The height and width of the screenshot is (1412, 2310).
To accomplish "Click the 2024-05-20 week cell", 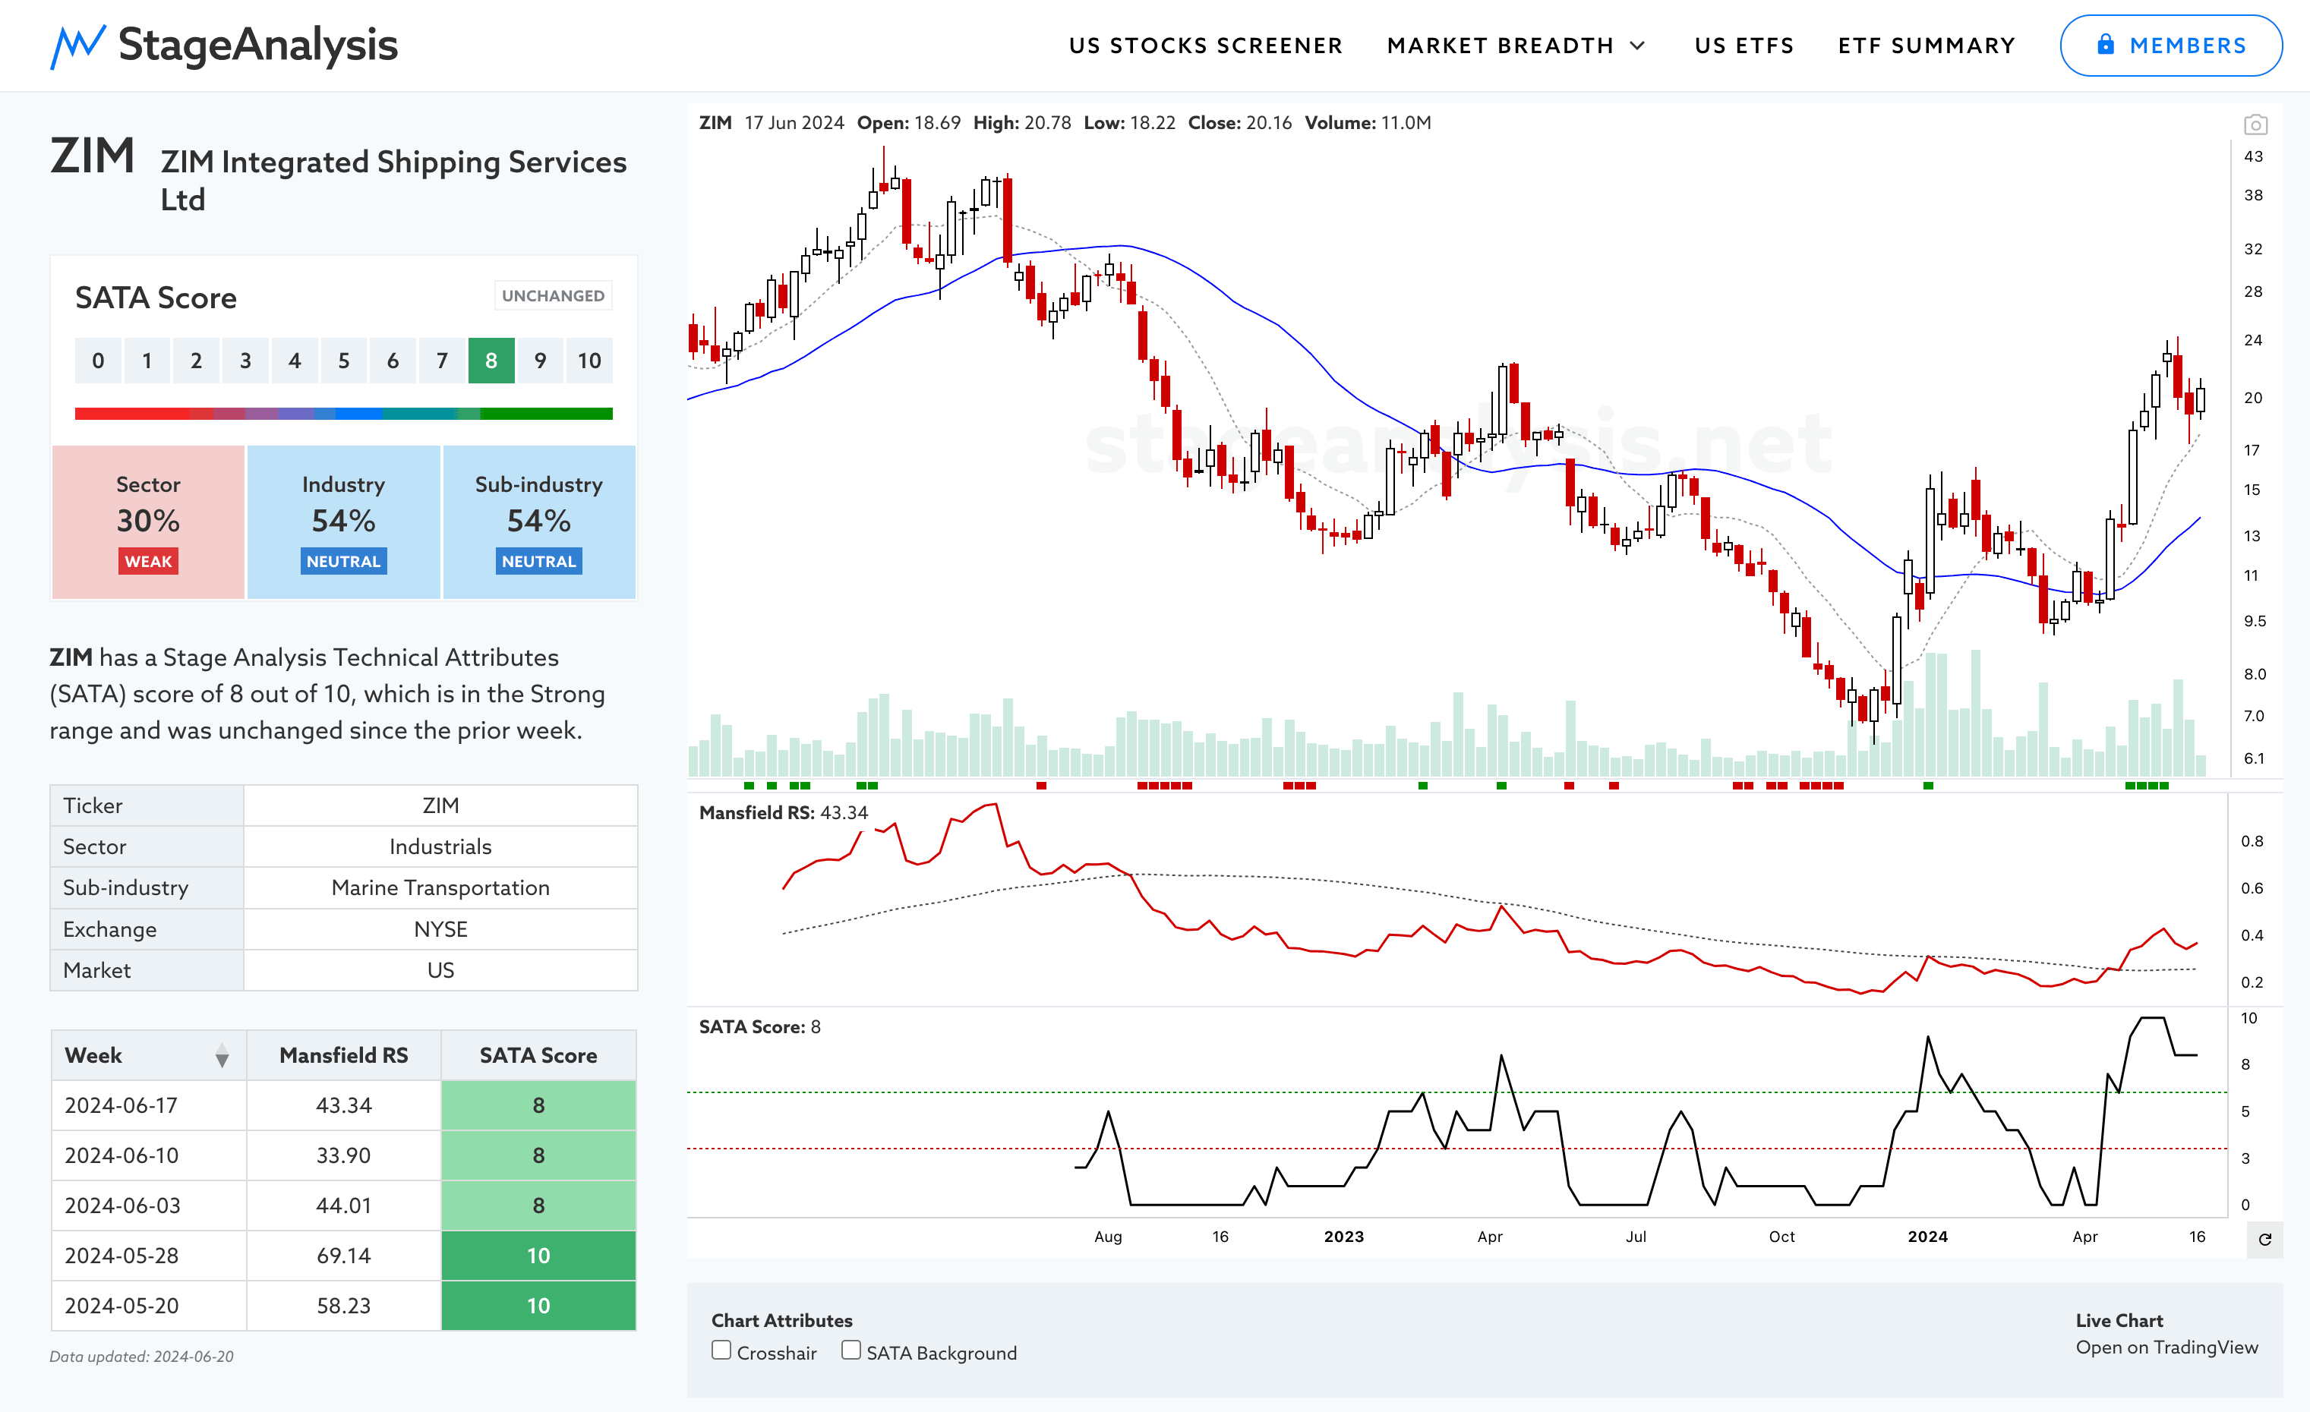I will pyautogui.click(x=149, y=1306).
